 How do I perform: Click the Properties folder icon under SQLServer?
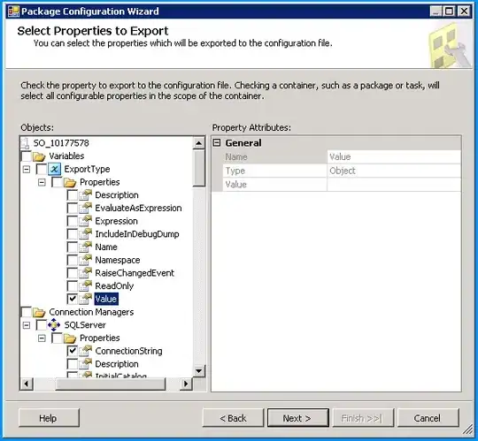70,338
